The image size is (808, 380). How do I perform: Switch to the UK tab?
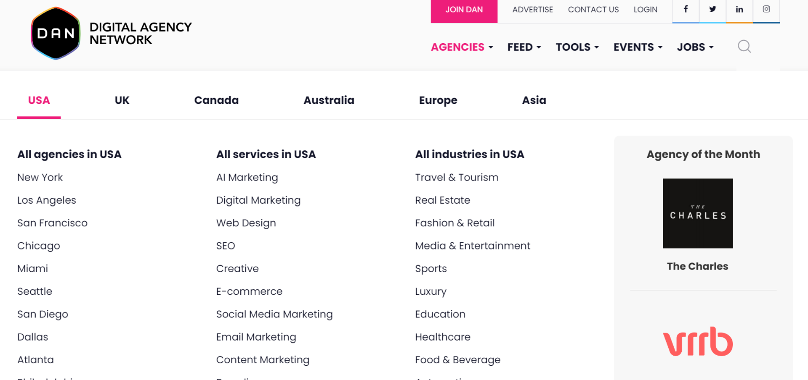[x=122, y=100]
